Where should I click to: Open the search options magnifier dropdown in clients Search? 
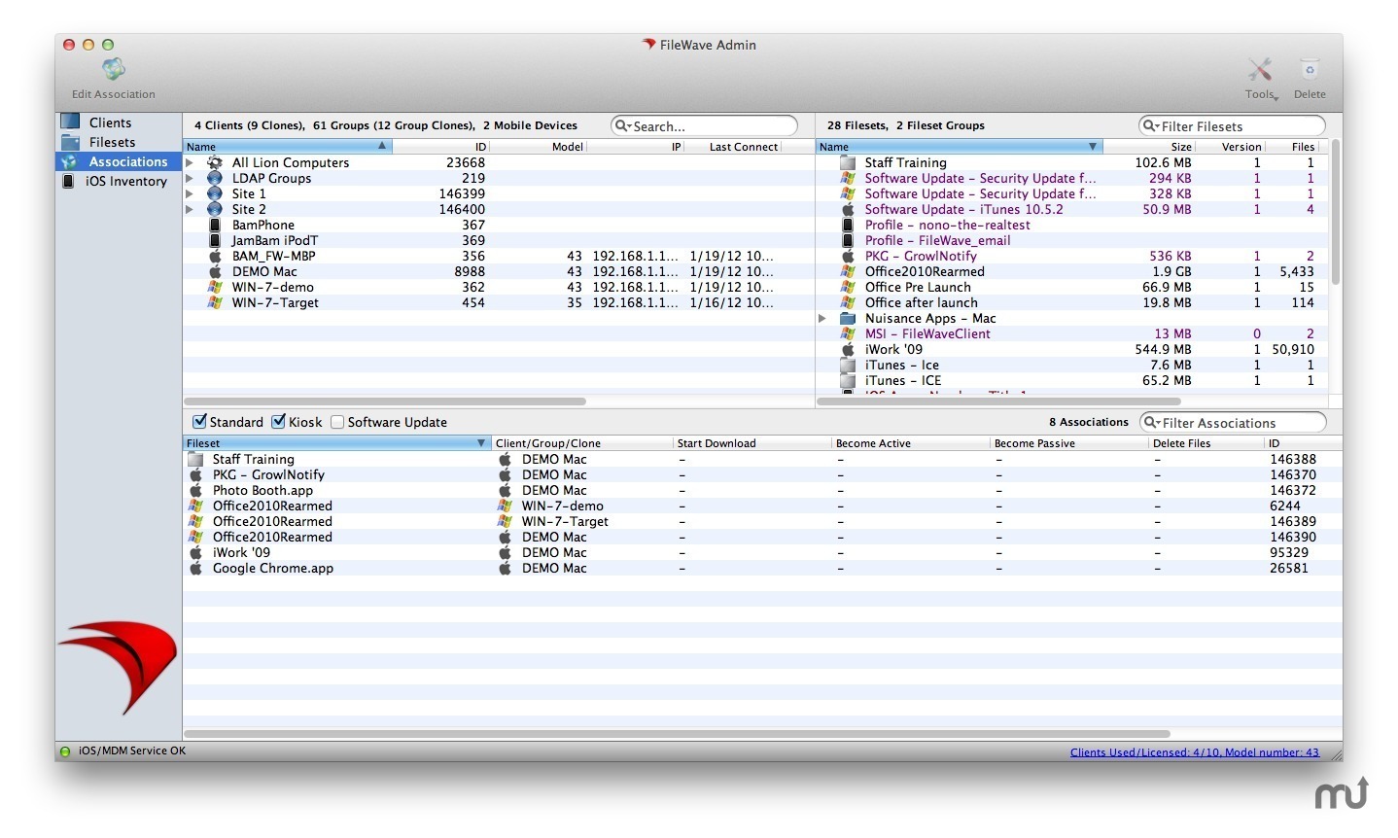(x=623, y=125)
